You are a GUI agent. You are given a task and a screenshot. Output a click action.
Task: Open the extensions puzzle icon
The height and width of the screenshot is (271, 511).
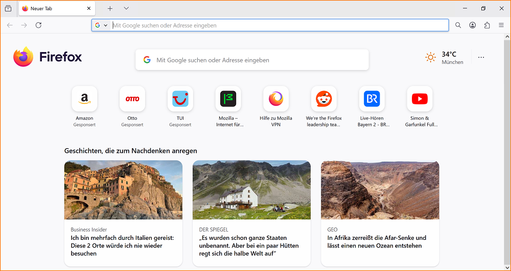(x=487, y=25)
